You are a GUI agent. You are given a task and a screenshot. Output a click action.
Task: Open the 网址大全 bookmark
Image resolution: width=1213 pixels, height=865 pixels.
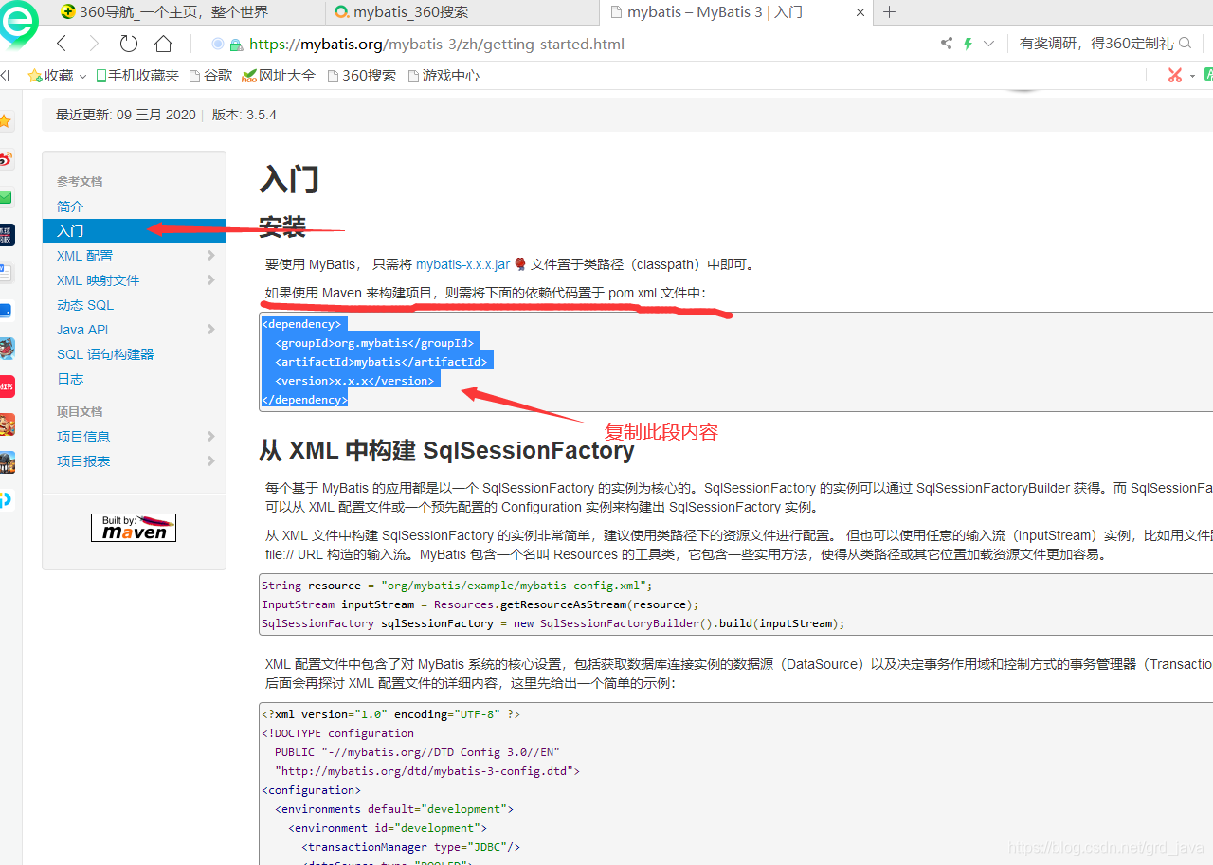click(279, 75)
